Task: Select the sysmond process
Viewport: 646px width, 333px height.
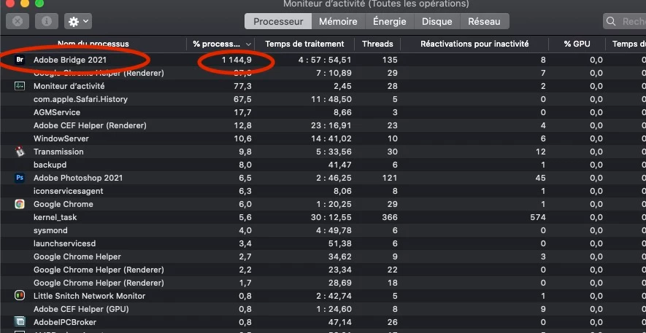Action: pos(50,230)
